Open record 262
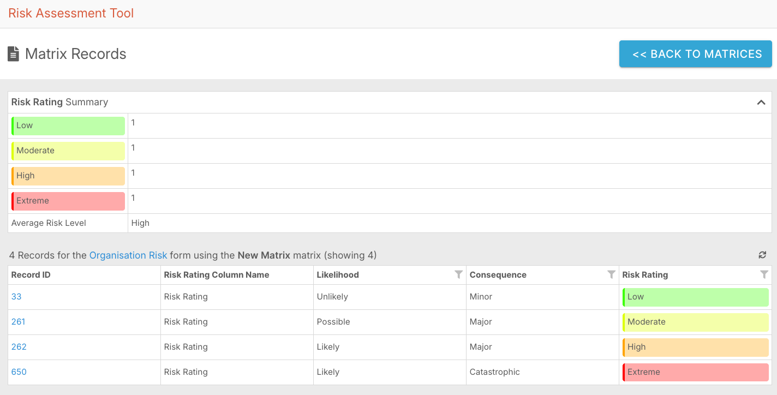Image resolution: width=777 pixels, height=395 pixels. 19,347
